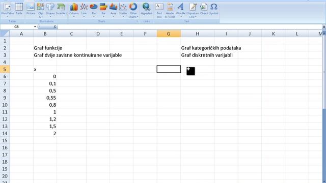
Task: Add a Signature Line
Action: (193, 10)
